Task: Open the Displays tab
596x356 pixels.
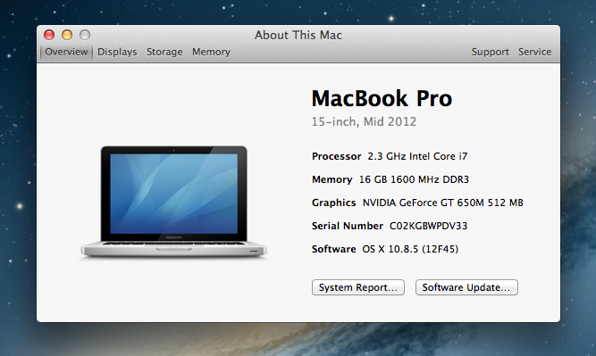Action: click(117, 52)
